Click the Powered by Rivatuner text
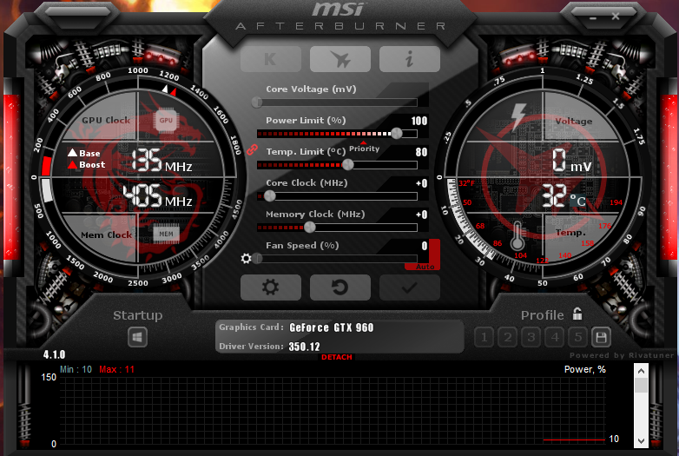This screenshot has height=456, width=679. coord(622,355)
